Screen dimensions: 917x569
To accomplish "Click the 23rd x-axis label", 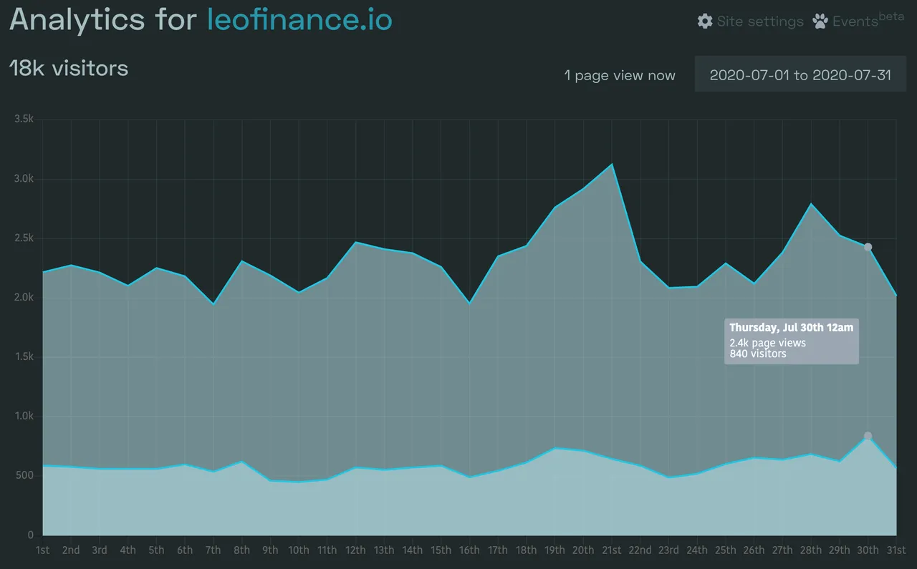I will [x=668, y=550].
